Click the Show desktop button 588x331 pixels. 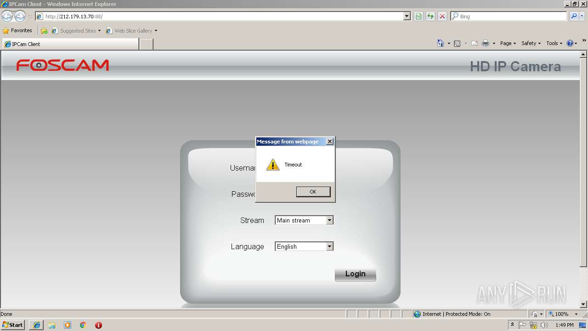[583, 325]
